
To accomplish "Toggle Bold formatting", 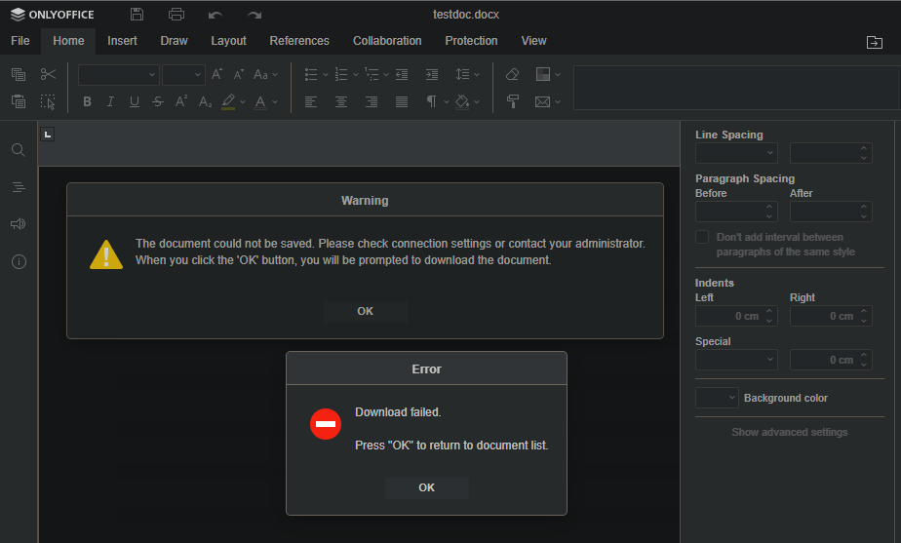I will point(87,101).
